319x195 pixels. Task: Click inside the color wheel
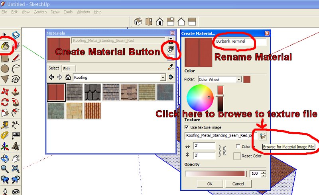point(200,98)
